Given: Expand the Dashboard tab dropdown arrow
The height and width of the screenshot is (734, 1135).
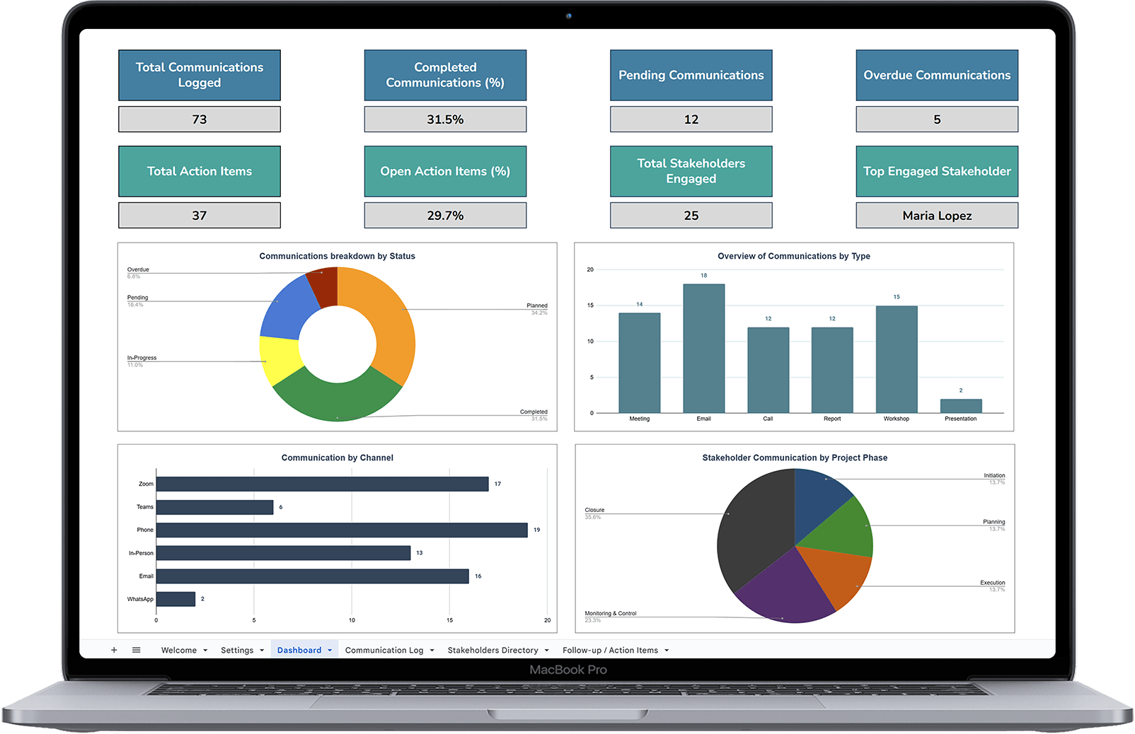Looking at the screenshot, I should pyautogui.click(x=330, y=651).
